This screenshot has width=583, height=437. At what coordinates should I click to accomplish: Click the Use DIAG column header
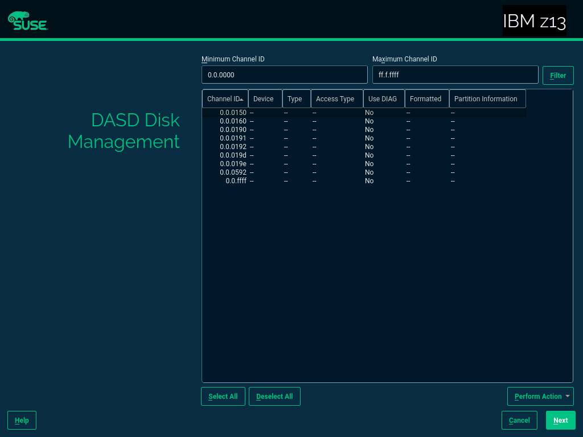coord(383,99)
